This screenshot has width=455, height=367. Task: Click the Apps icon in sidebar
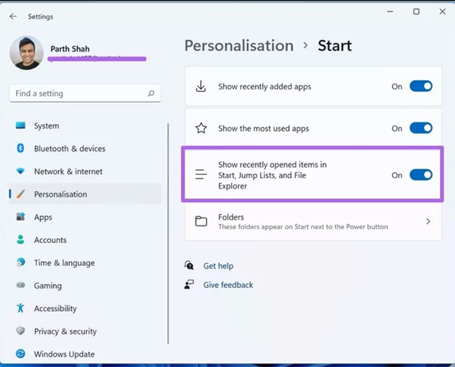pos(21,217)
